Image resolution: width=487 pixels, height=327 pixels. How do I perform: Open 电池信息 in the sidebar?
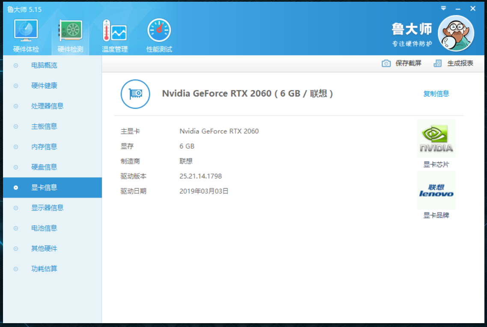point(53,228)
